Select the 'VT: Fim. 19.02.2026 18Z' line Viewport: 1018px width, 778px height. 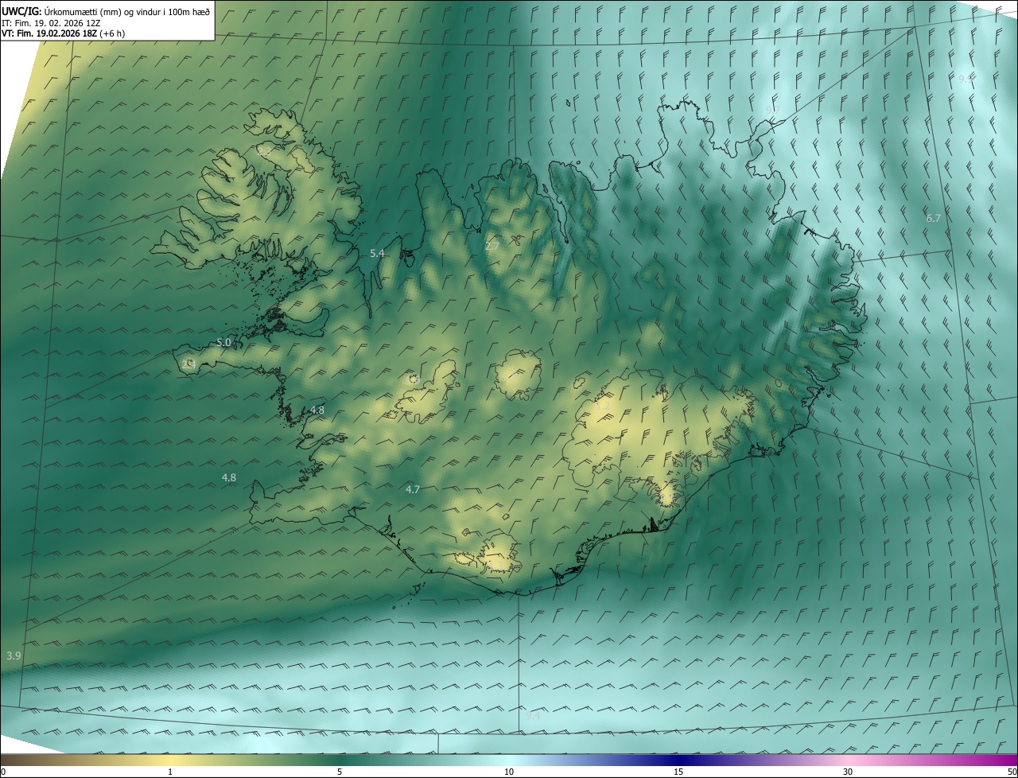[63, 33]
